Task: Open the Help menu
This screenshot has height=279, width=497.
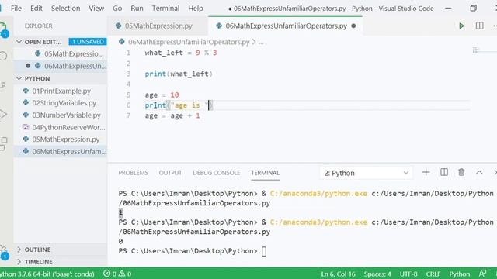Action: pyautogui.click(x=196, y=9)
